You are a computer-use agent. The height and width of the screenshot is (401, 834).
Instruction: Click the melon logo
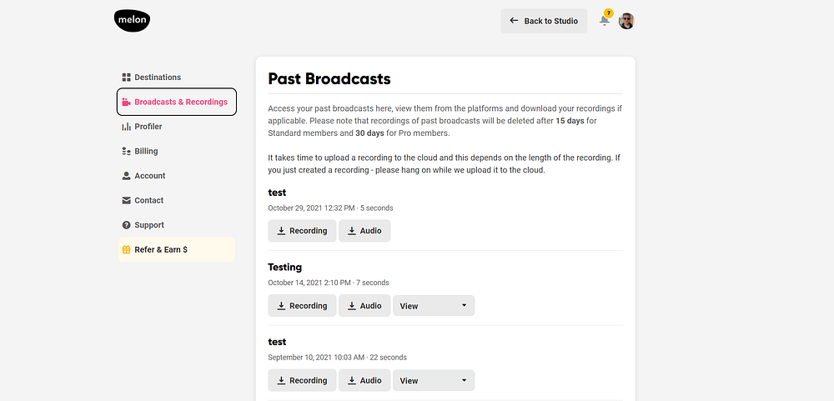pyautogui.click(x=132, y=21)
